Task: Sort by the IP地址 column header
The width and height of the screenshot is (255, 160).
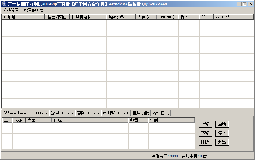Action: pos(23,17)
